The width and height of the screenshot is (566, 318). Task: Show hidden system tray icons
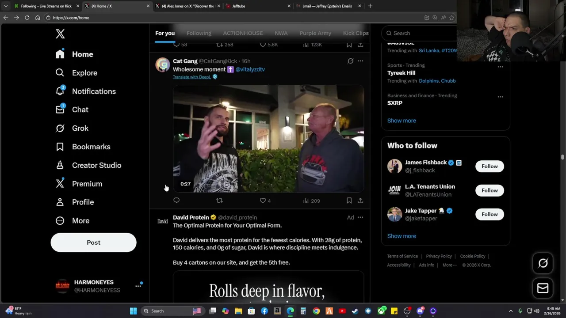511,311
